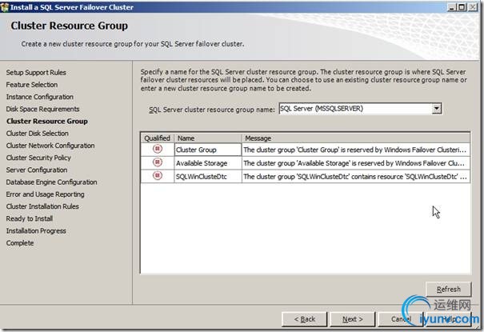The image size is (484, 332).
Task: Maximize the installer window
Action: pyautogui.click(x=462, y=6)
